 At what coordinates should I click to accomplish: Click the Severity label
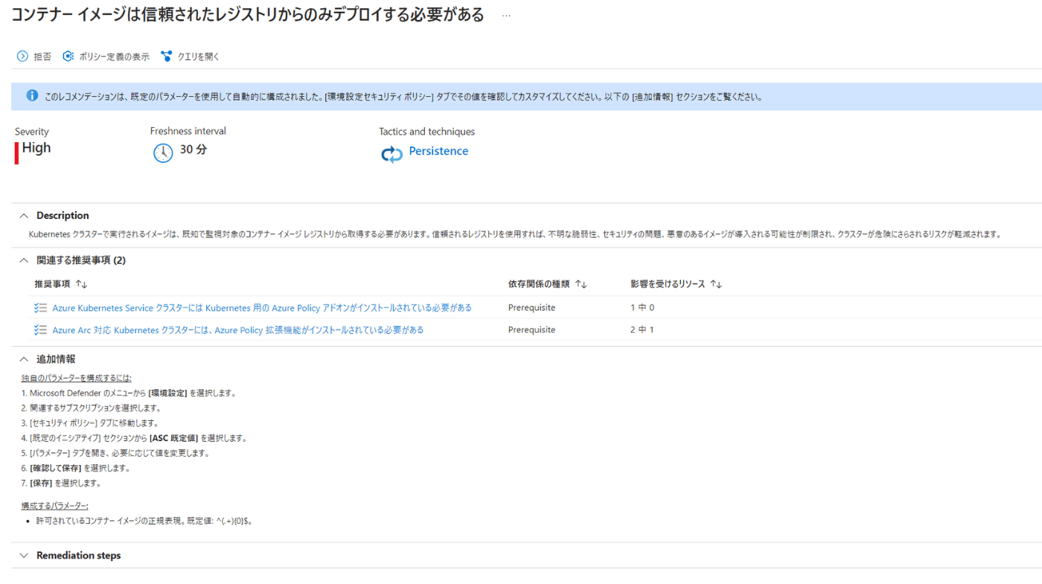[x=32, y=132]
